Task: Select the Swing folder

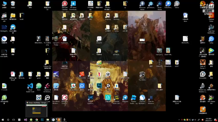Action: point(116,28)
